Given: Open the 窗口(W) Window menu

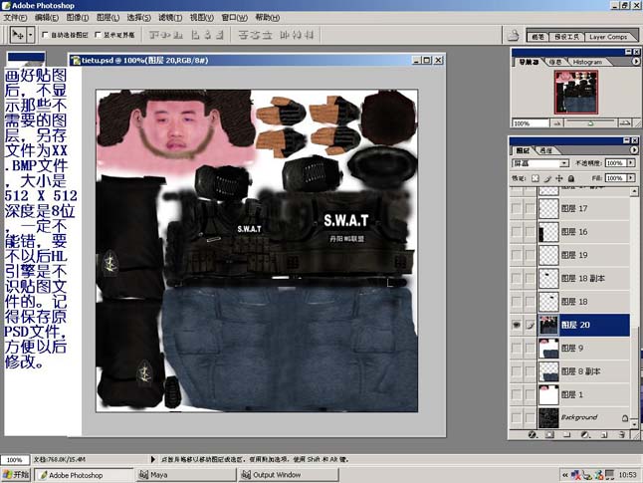Looking at the screenshot, I should tap(234, 18).
